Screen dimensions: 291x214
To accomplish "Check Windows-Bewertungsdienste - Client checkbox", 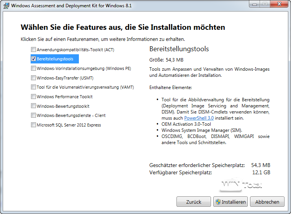I will click(34, 115).
